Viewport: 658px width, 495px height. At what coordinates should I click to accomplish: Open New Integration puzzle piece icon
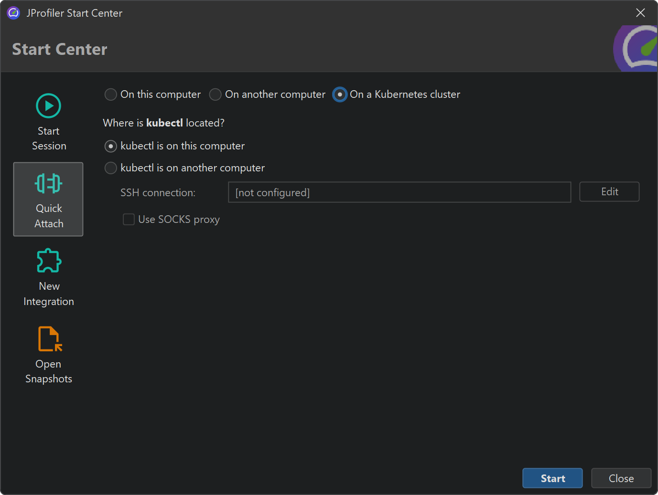[49, 261]
